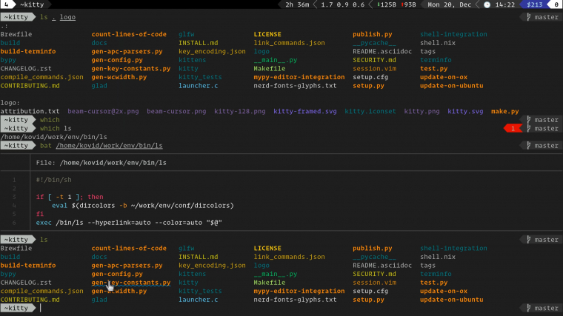Image resolution: width=563 pixels, height=316 pixels.
Task: Click the git branch icon on the 'which ls' prompt line
Action: tap(528, 129)
